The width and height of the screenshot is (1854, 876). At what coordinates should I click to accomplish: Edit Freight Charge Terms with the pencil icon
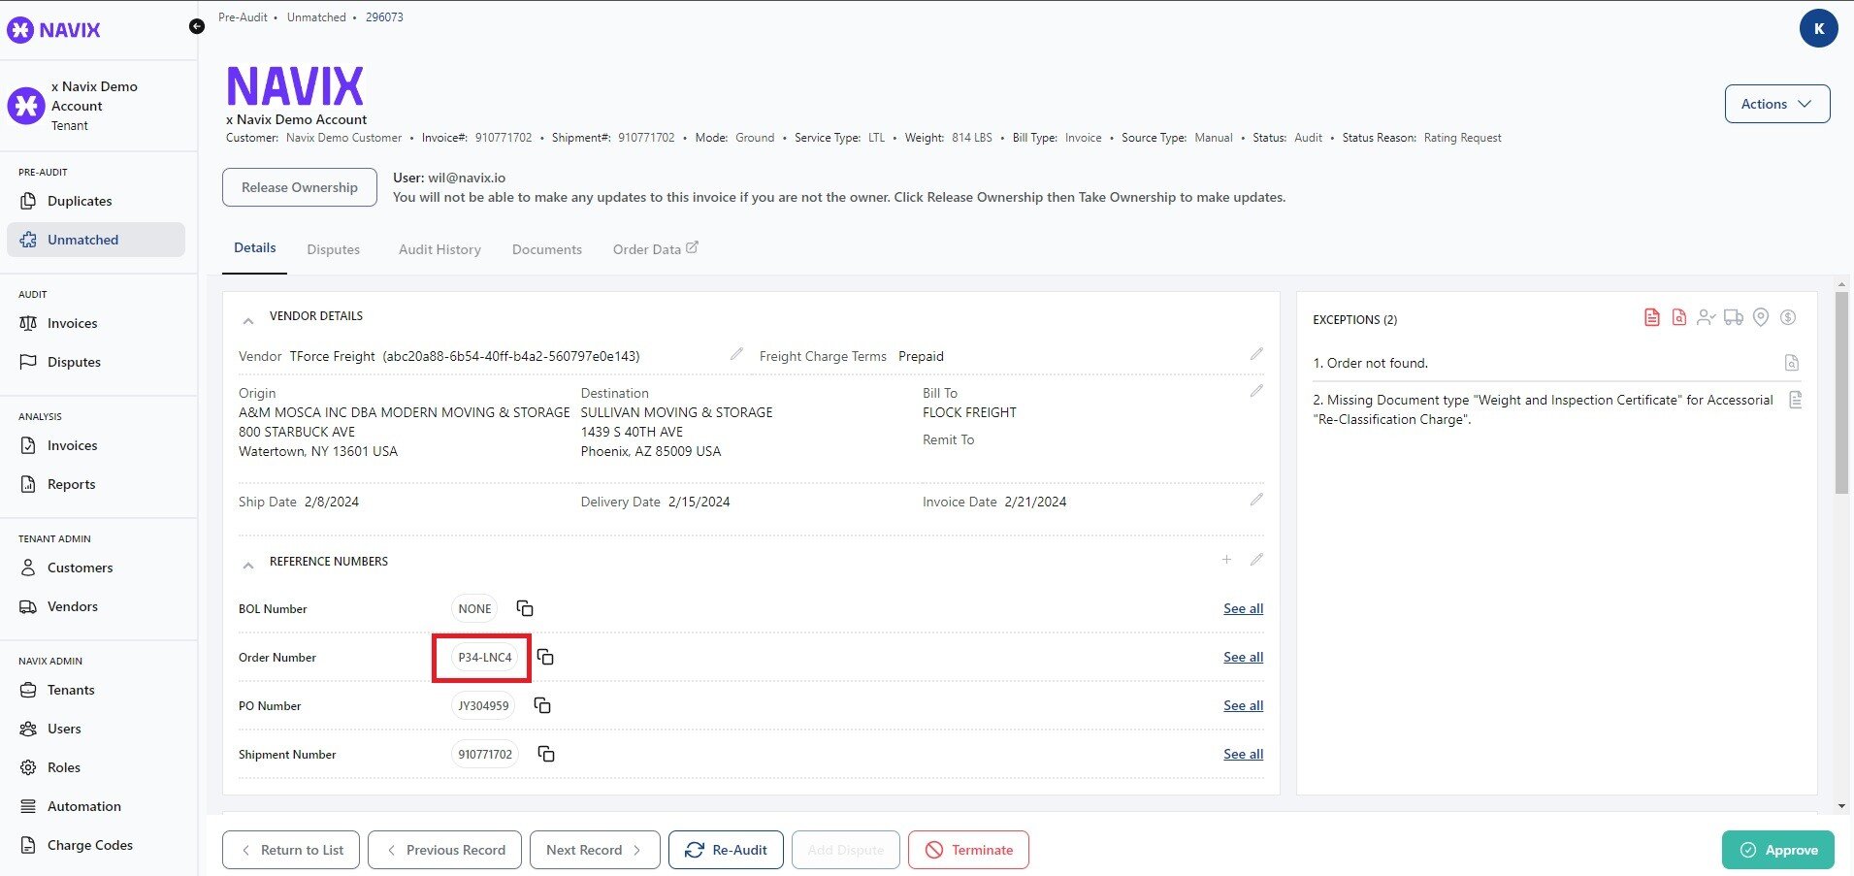point(1256,354)
